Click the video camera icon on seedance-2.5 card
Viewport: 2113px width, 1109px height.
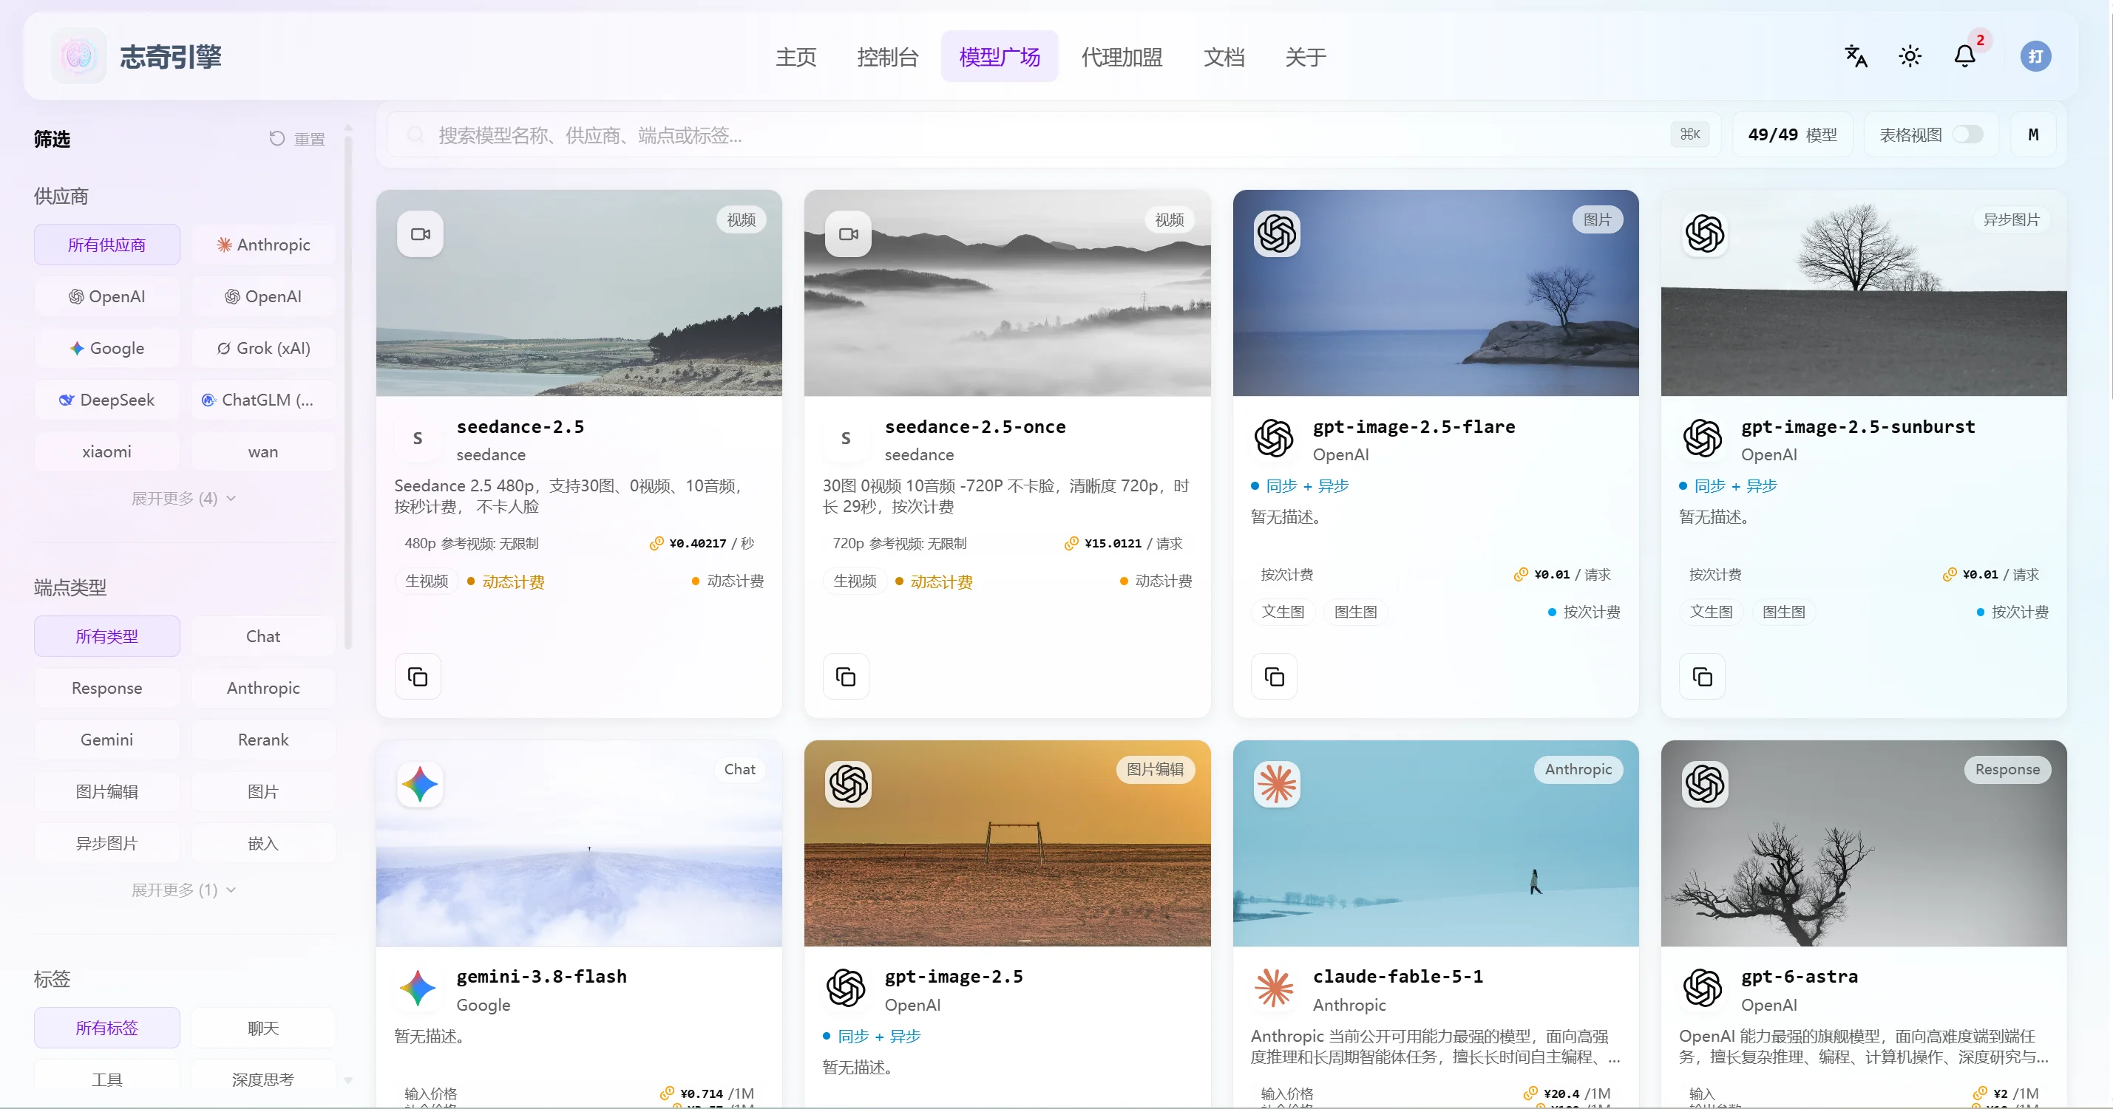420,233
